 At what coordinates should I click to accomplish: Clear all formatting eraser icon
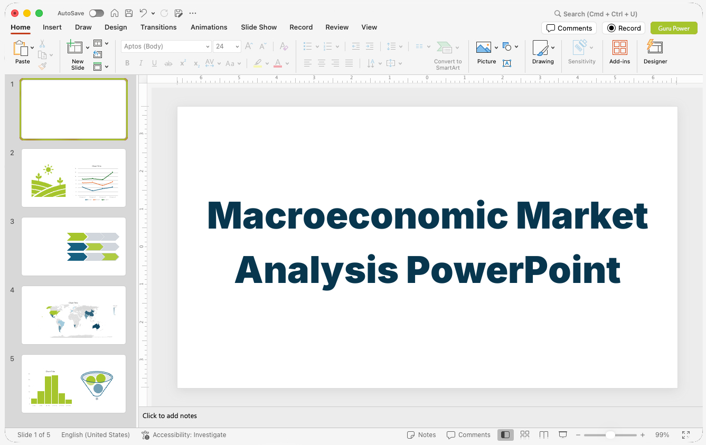(284, 46)
